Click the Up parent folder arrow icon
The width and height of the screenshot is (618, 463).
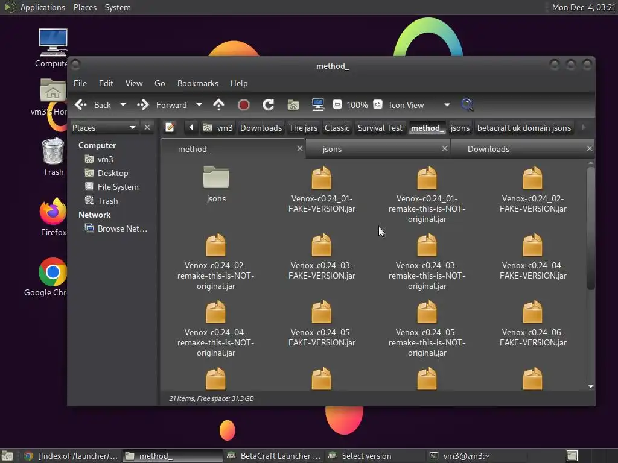click(219, 105)
